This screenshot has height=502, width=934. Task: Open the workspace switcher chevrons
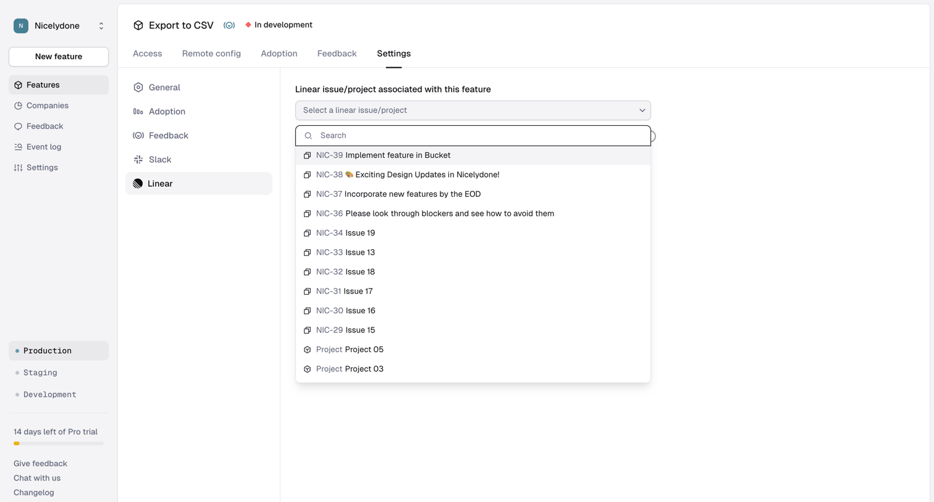(x=101, y=26)
